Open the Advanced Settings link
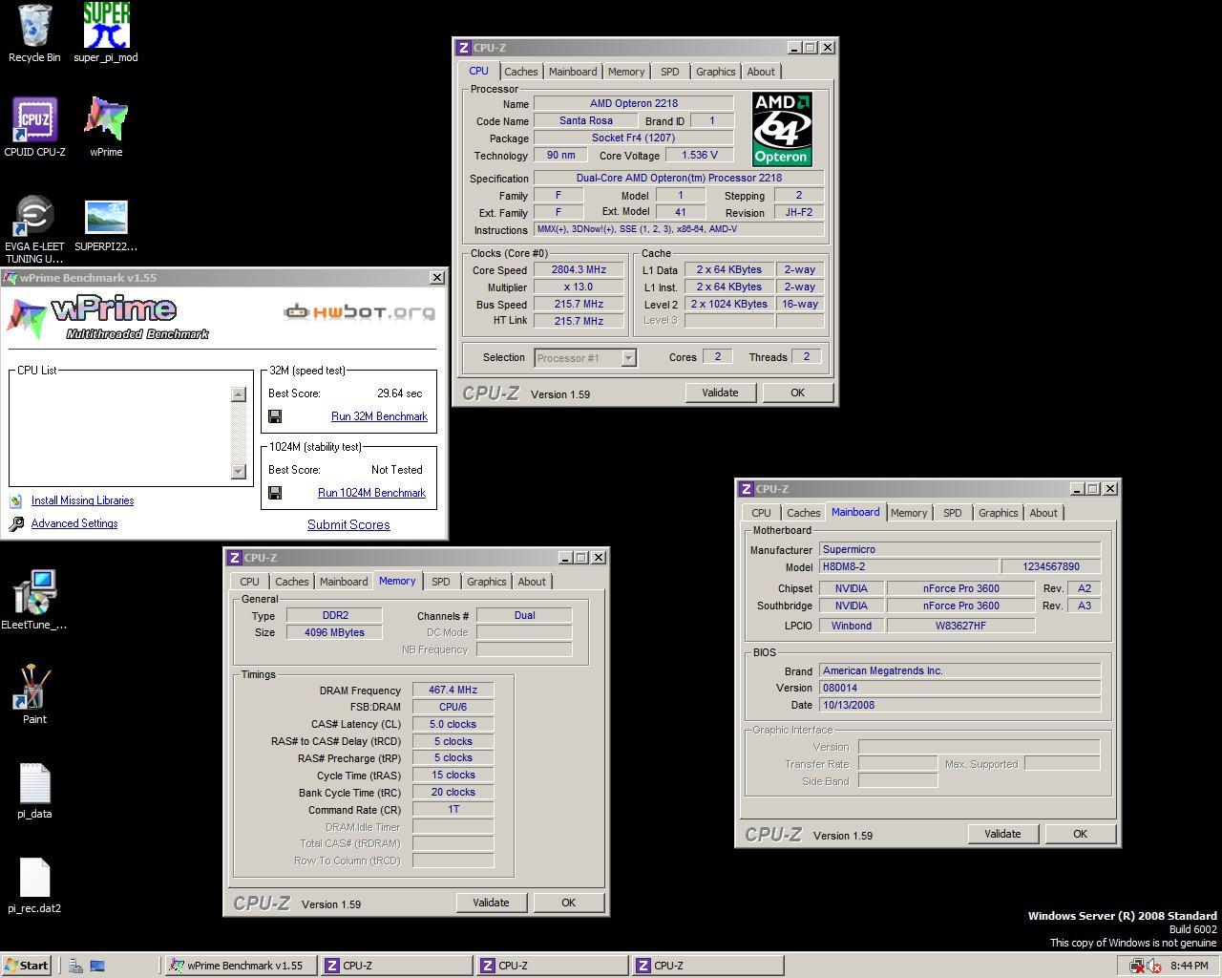 point(74,523)
